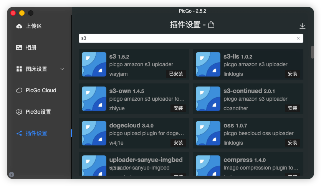Image resolution: width=321 pixels, height=186 pixels.
Task: Install the s3-continued plugin
Action: click(x=292, y=108)
